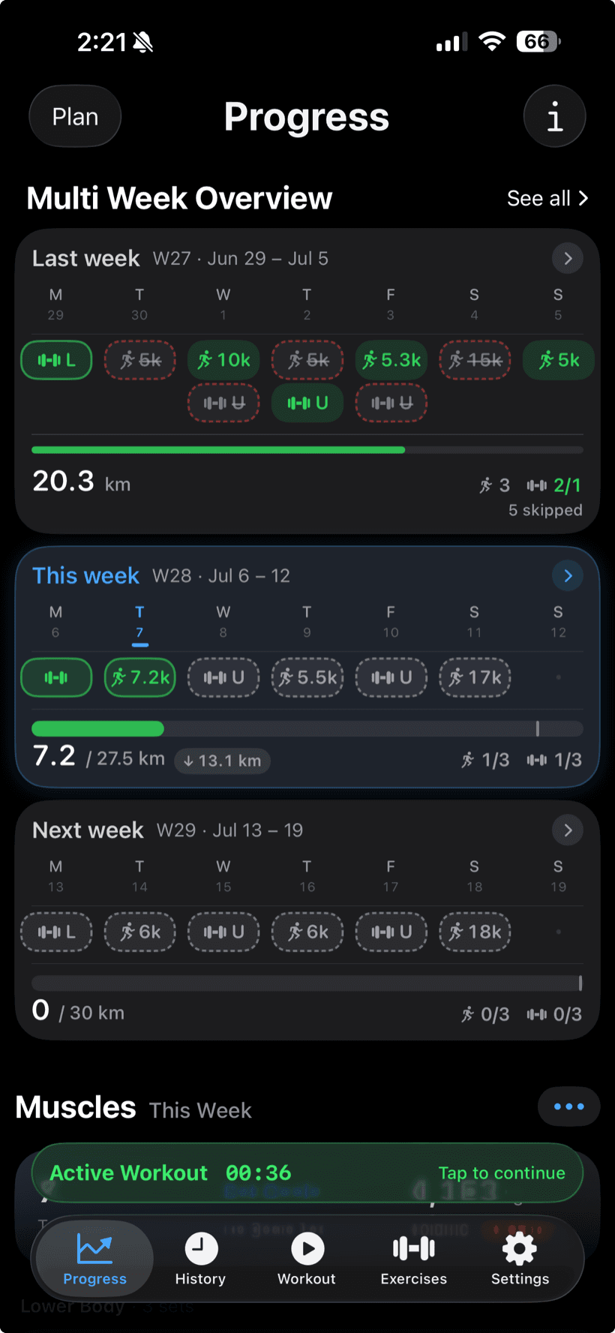Tap the completed 5.3k Friday run

pos(391,360)
